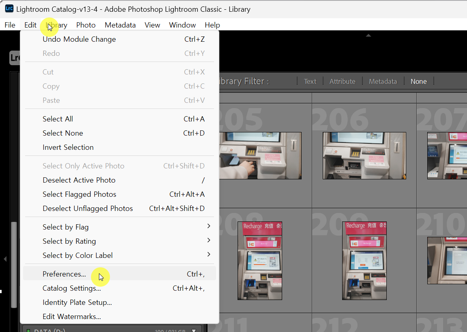Open the Window menu
This screenshot has height=332, width=467.
click(x=182, y=25)
